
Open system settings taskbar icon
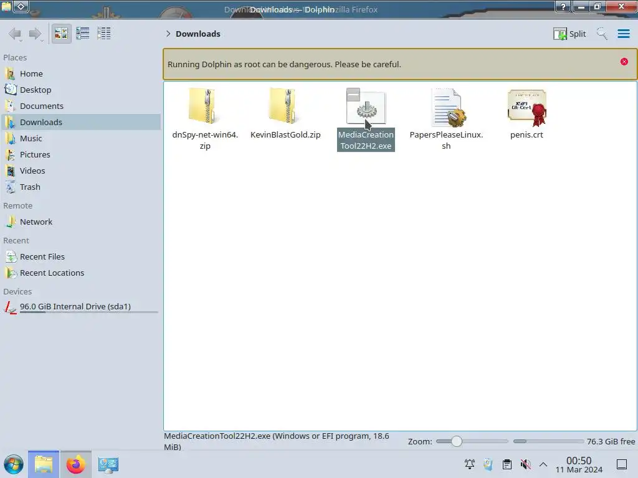(x=108, y=464)
